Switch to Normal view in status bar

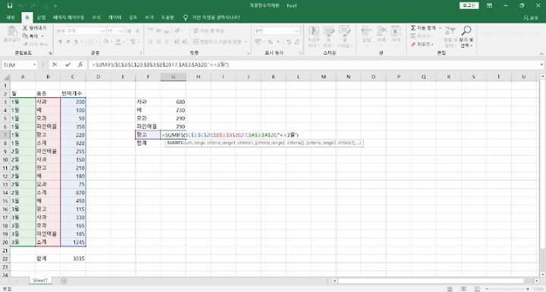coord(450,289)
